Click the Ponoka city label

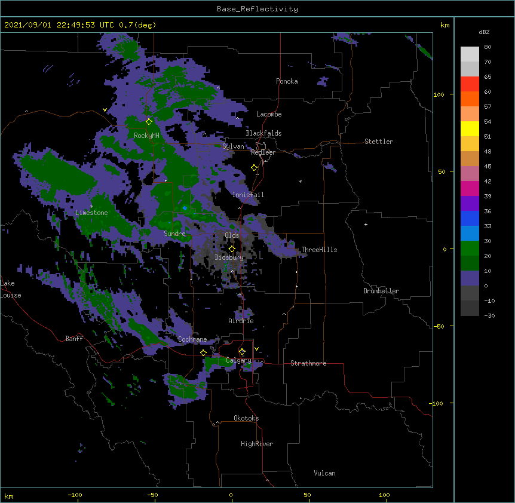point(287,81)
